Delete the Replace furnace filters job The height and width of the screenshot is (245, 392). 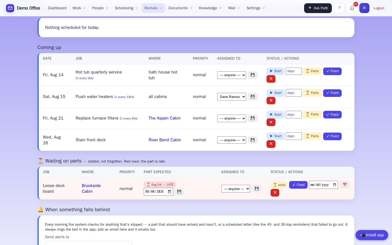click(271, 122)
